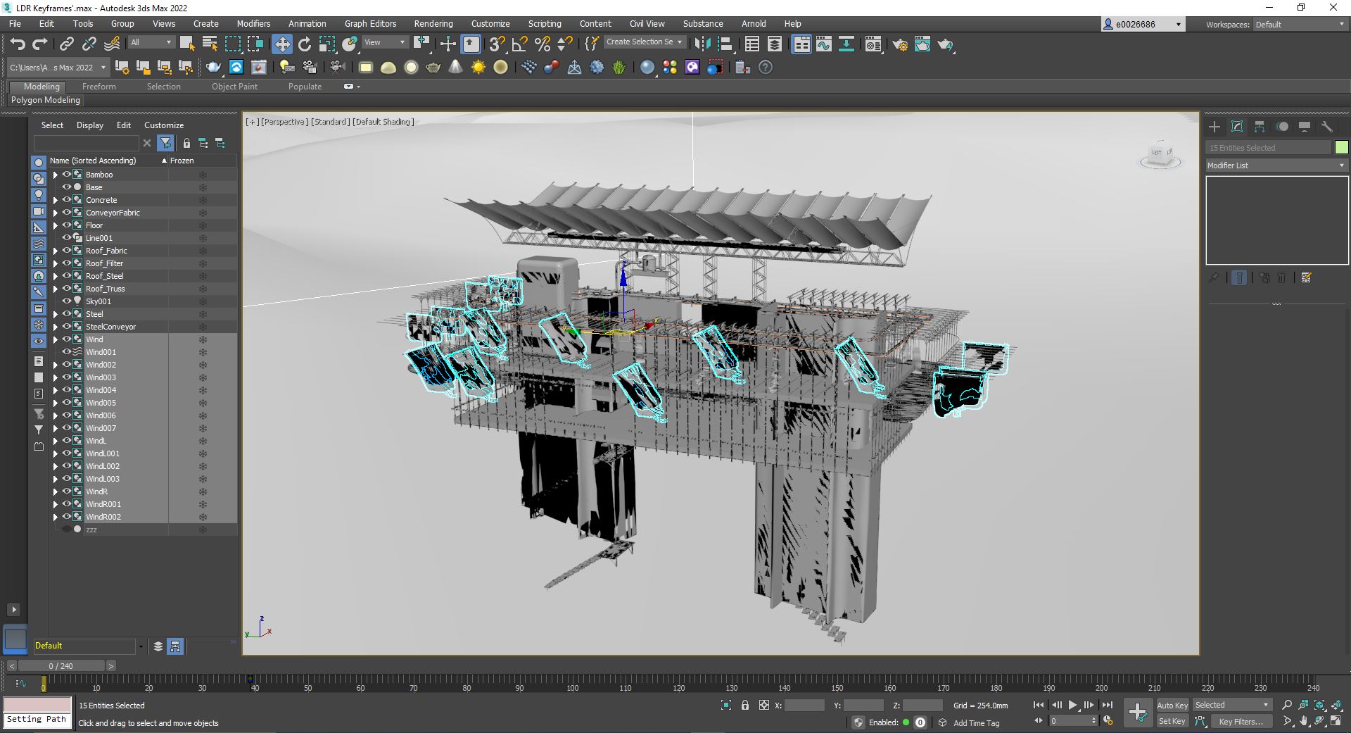1351x733 pixels.
Task: Toggle visibility of Roof_Fabric object
Action: [x=67, y=251]
